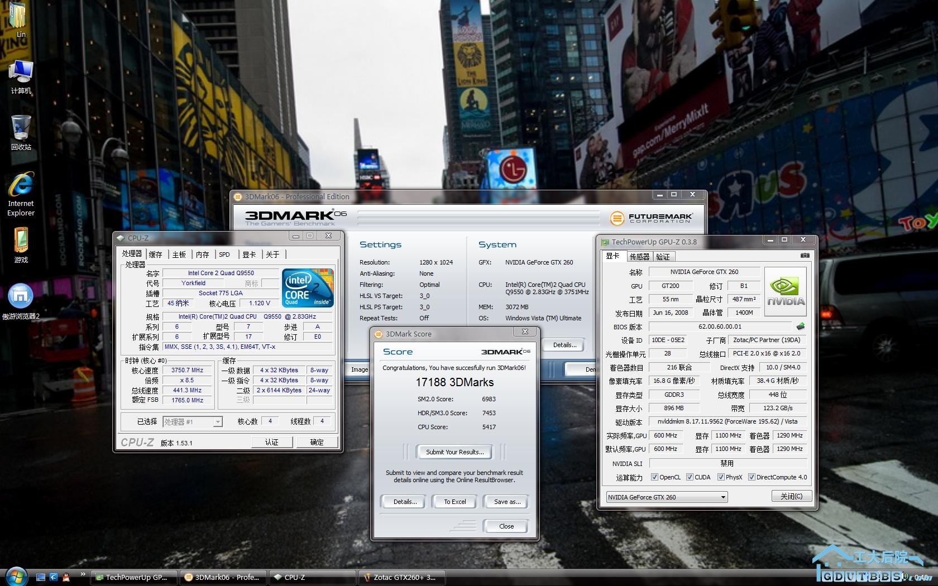Switch to CPU-Z 内存 tab
938x586 pixels.
click(202, 254)
